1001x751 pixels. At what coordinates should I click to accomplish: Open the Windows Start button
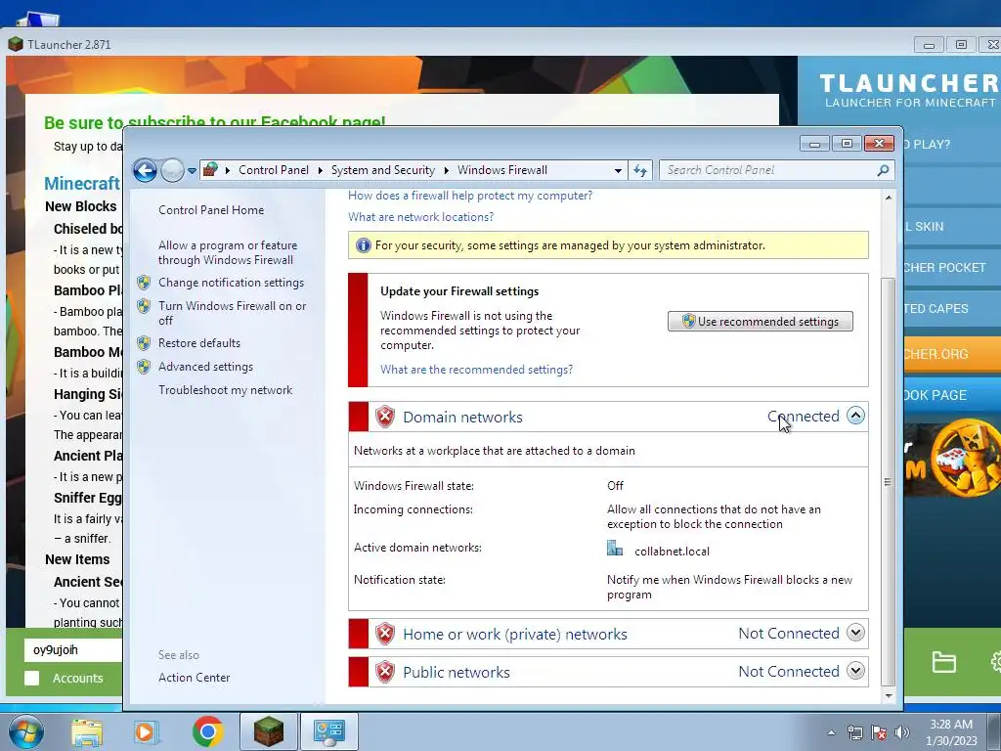[25, 731]
